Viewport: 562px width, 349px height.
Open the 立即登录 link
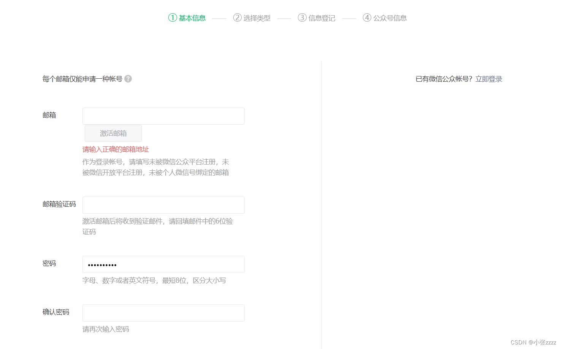coord(489,79)
